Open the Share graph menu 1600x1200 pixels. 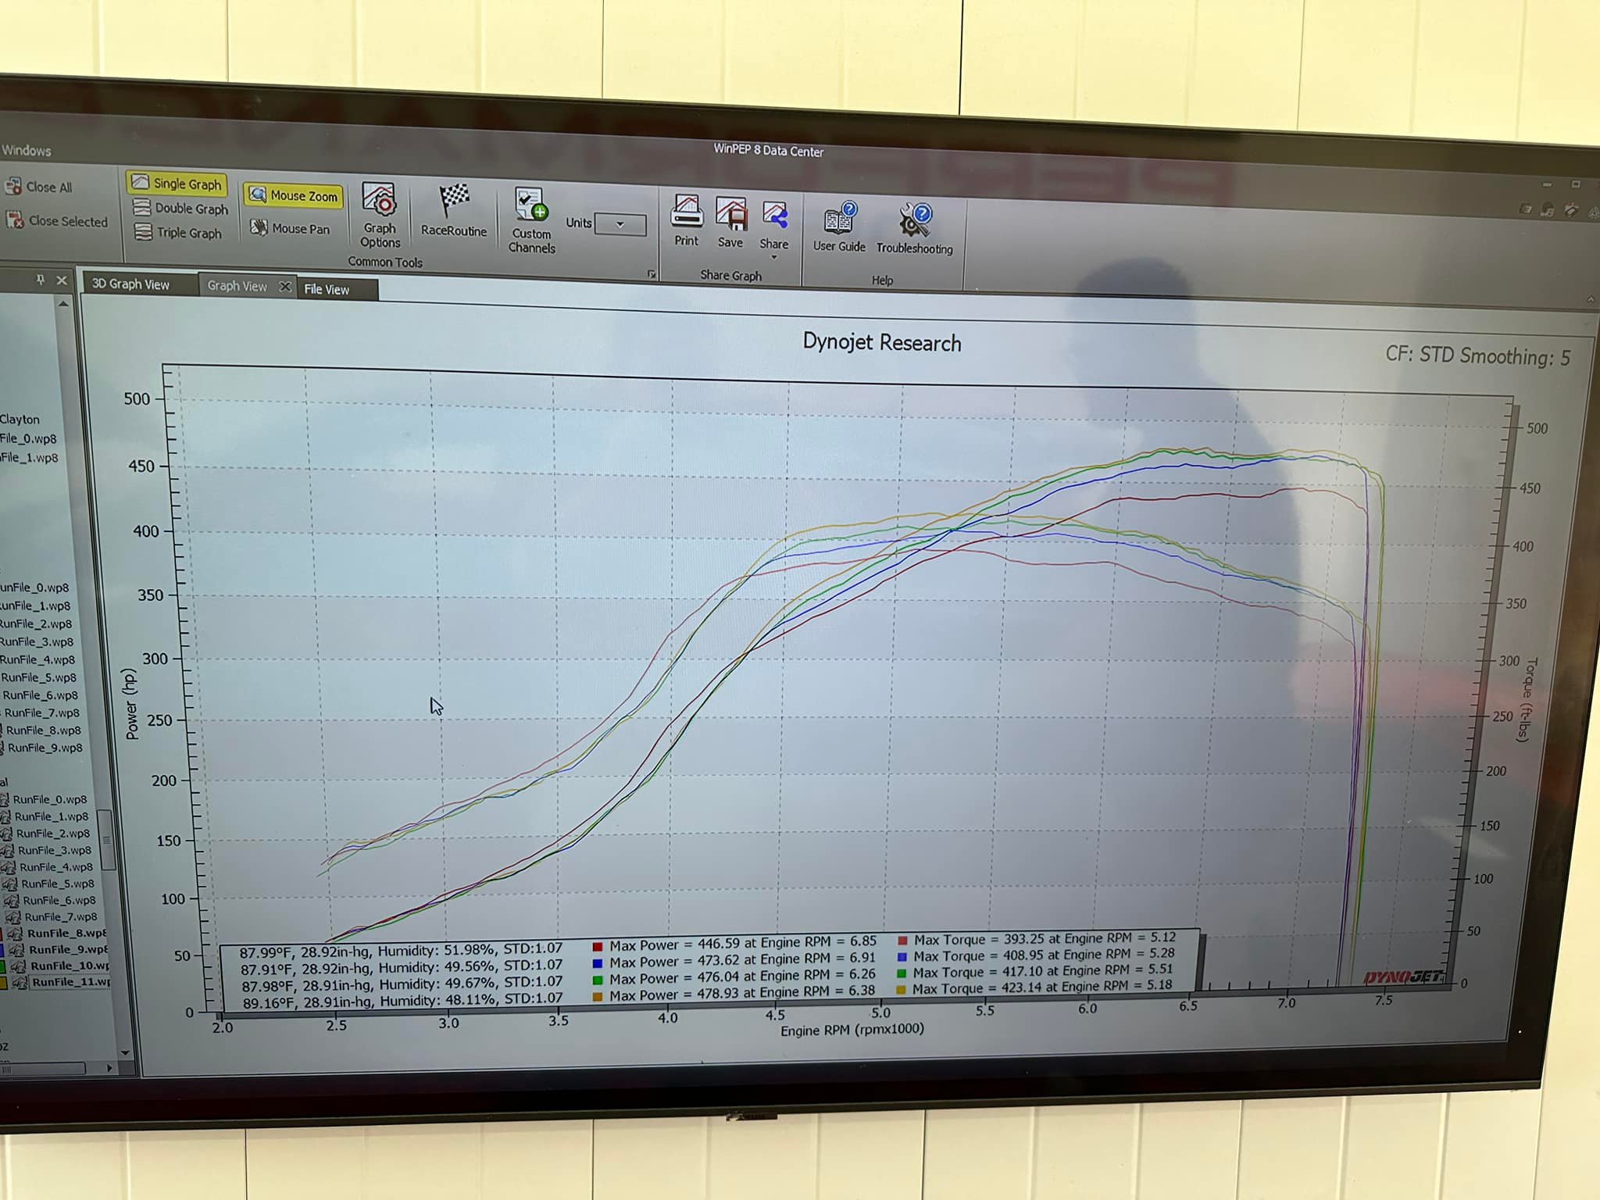coord(774,229)
